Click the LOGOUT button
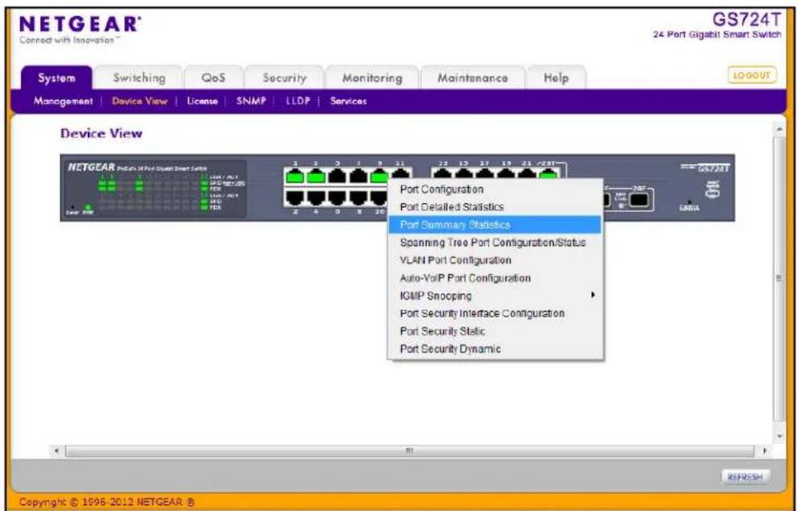This screenshot has height=511, width=798. tap(752, 75)
